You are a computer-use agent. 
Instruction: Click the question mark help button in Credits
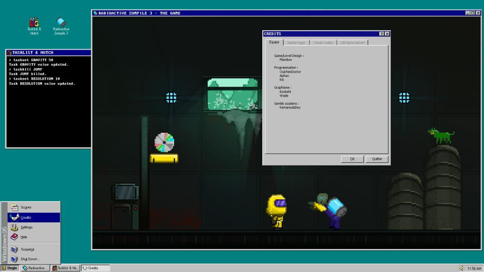pos(381,34)
